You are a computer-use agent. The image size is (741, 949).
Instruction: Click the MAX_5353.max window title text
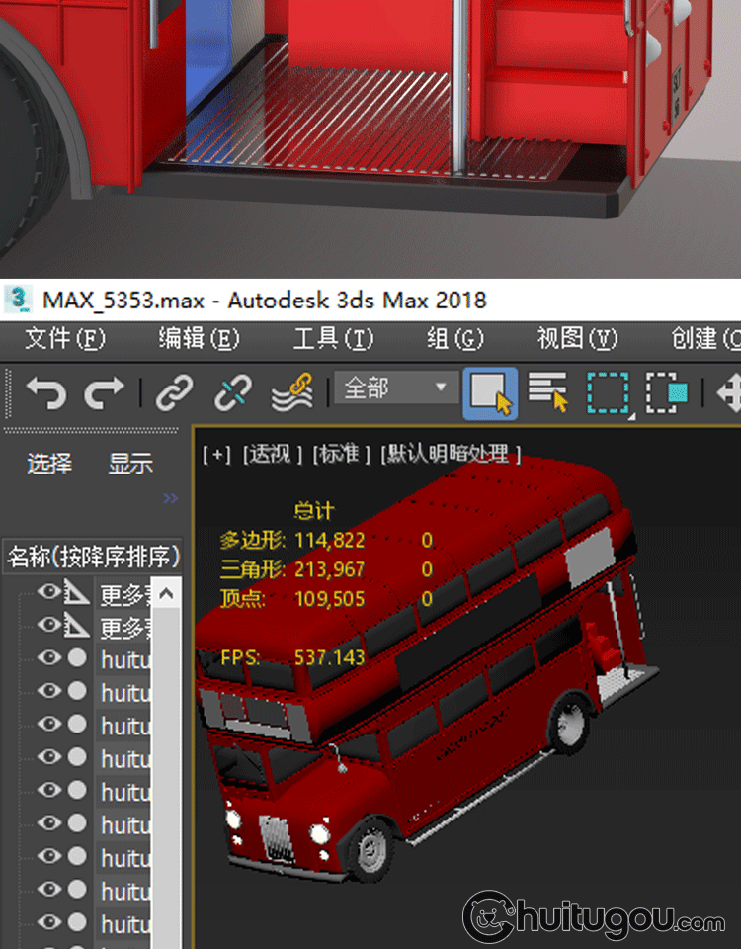pos(265,301)
